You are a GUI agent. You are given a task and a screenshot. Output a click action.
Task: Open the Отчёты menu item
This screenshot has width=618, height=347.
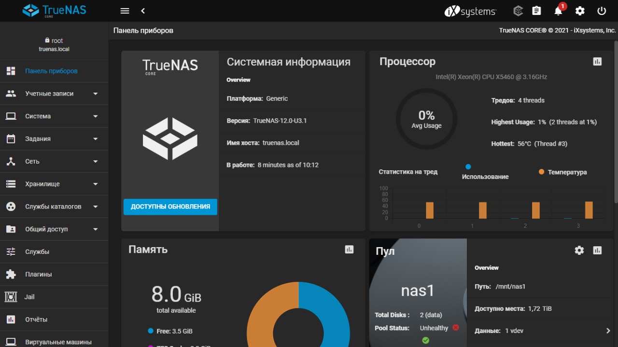[54, 319]
